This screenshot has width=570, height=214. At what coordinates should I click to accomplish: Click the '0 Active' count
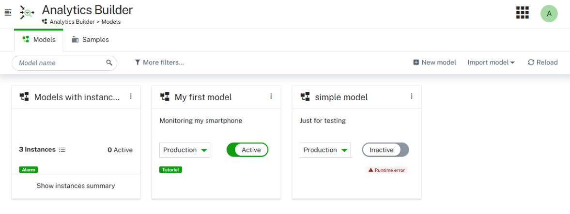coord(120,150)
